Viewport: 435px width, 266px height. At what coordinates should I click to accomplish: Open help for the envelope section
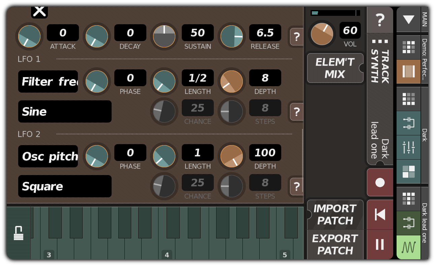pyautogui.click(x=296, y=37)
